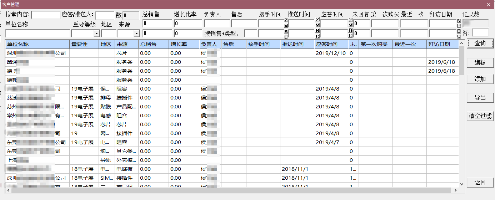Click the down arrow of the vertical scrollbar

pyautogui.click(x=461, y=184)
